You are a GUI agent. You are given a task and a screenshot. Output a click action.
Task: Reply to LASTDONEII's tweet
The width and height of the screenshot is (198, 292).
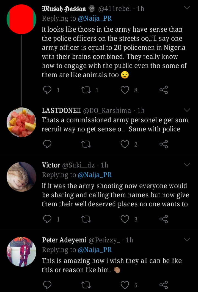(48, 144)
